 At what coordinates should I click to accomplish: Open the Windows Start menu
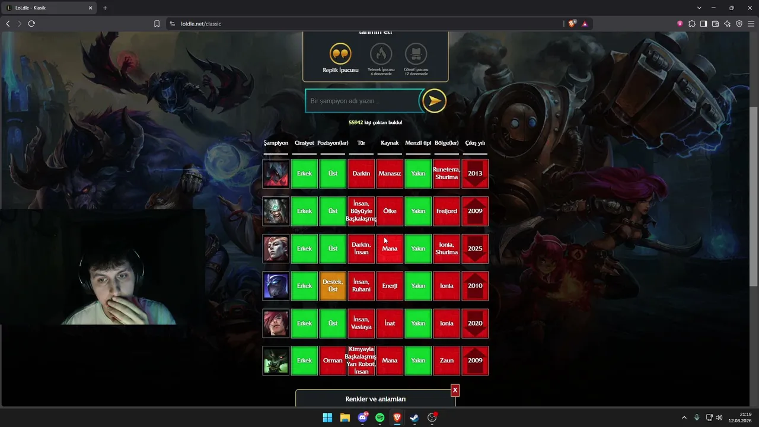click(327, 418)
